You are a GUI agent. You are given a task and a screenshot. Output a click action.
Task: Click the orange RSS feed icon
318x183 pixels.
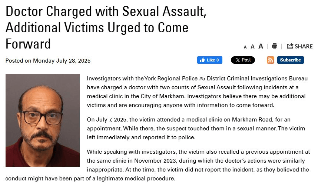(271, 60)
